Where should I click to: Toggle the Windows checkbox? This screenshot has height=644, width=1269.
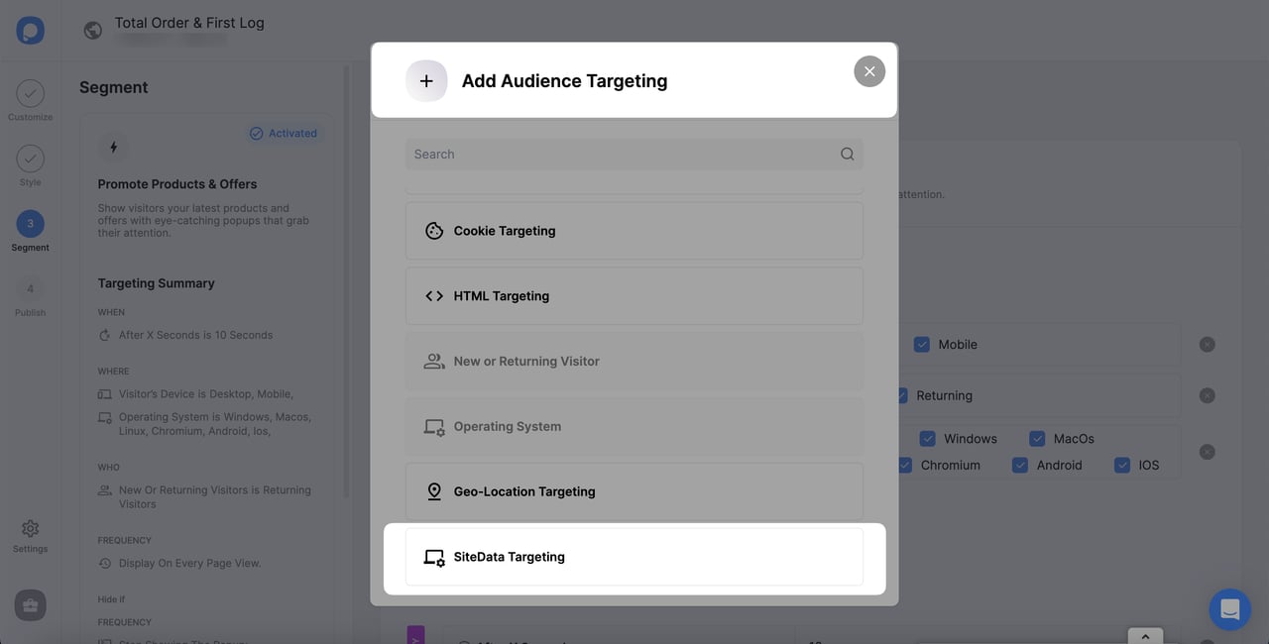point(928,438)
